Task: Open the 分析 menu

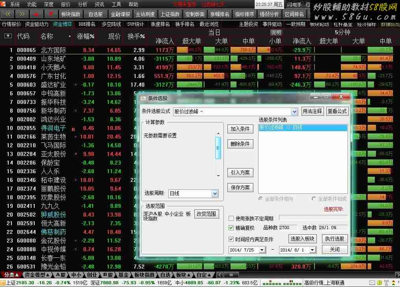Action: 83,4
